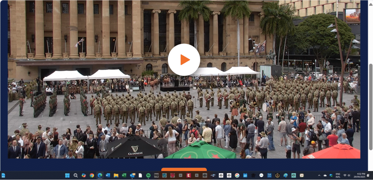Open Spotify from taskbar
The image size is (373, 180).
[x=148, y=176]
